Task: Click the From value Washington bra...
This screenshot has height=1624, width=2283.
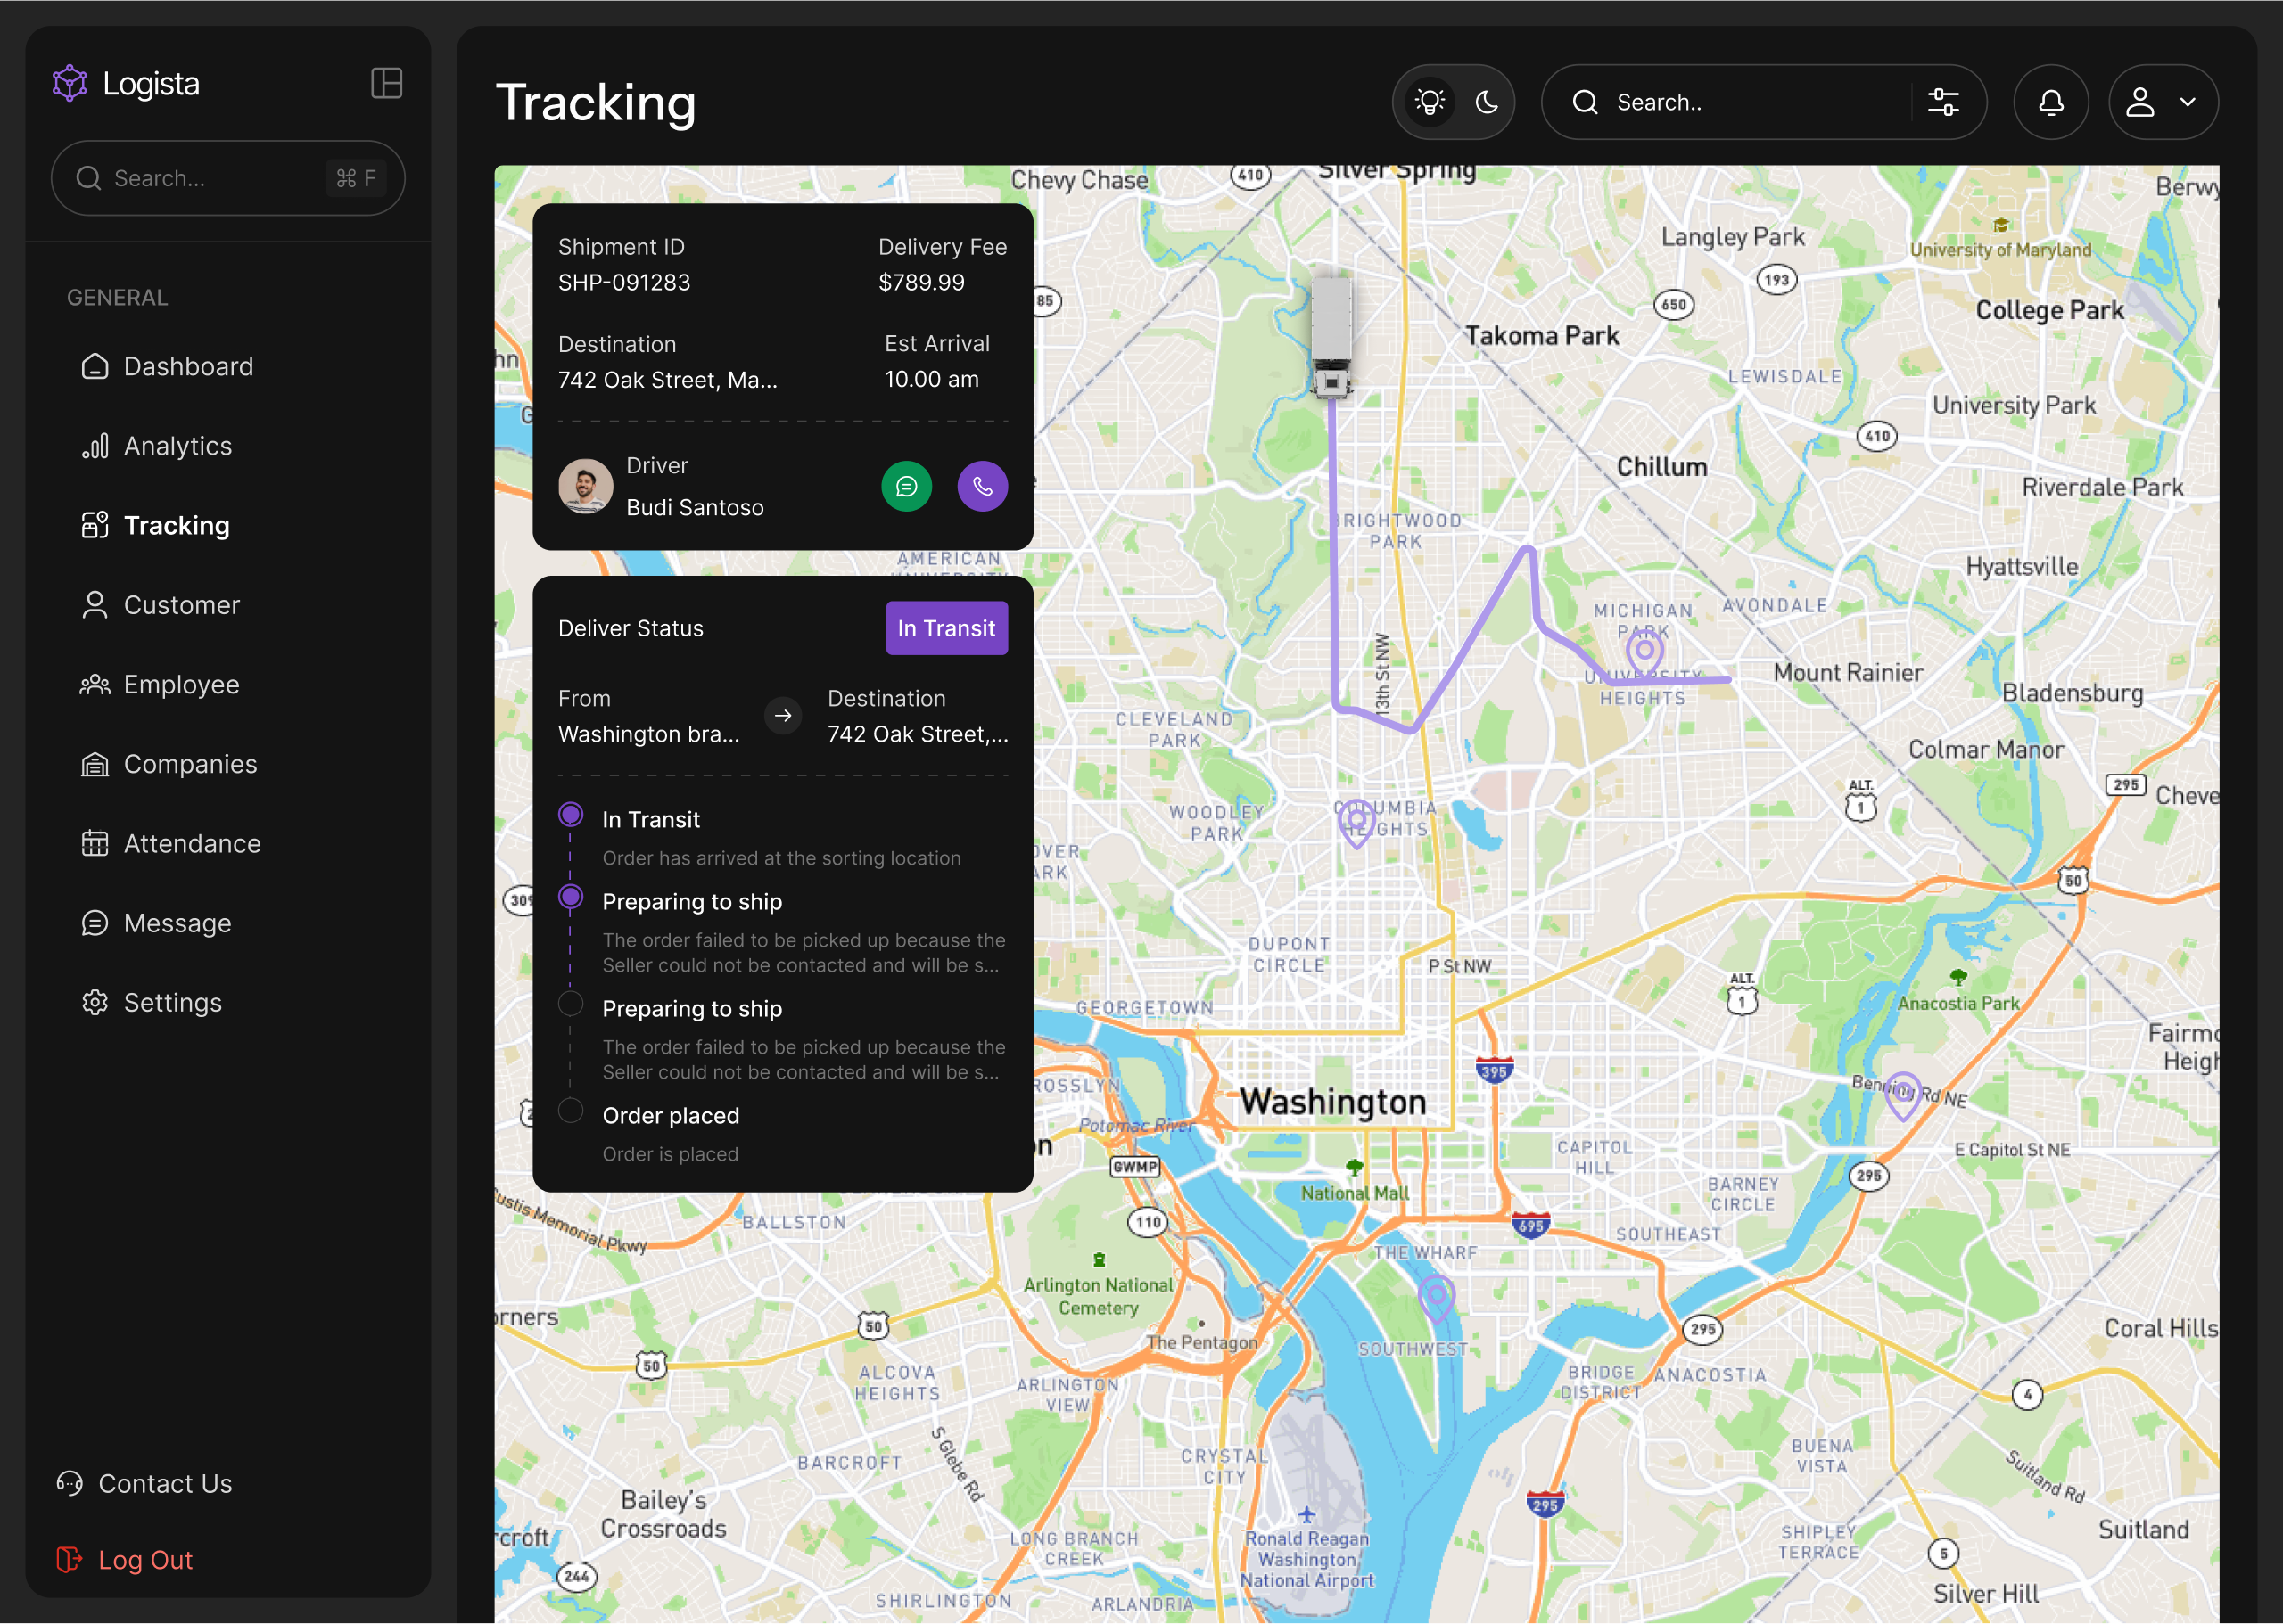Action: point(649,735)
